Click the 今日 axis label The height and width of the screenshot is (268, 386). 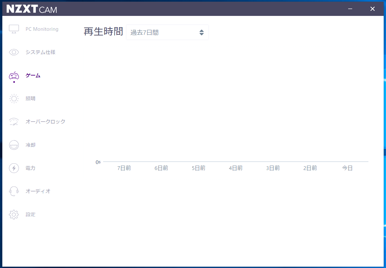coord(347,168)
